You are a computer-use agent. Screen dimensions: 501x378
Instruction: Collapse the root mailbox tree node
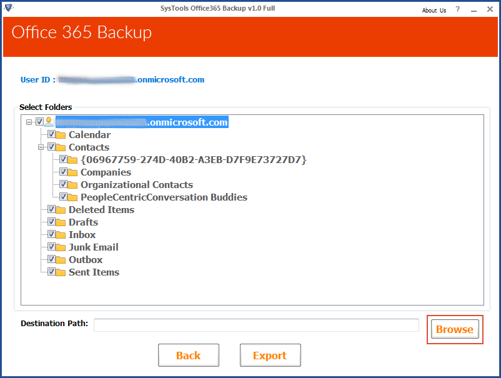point(29,122)
